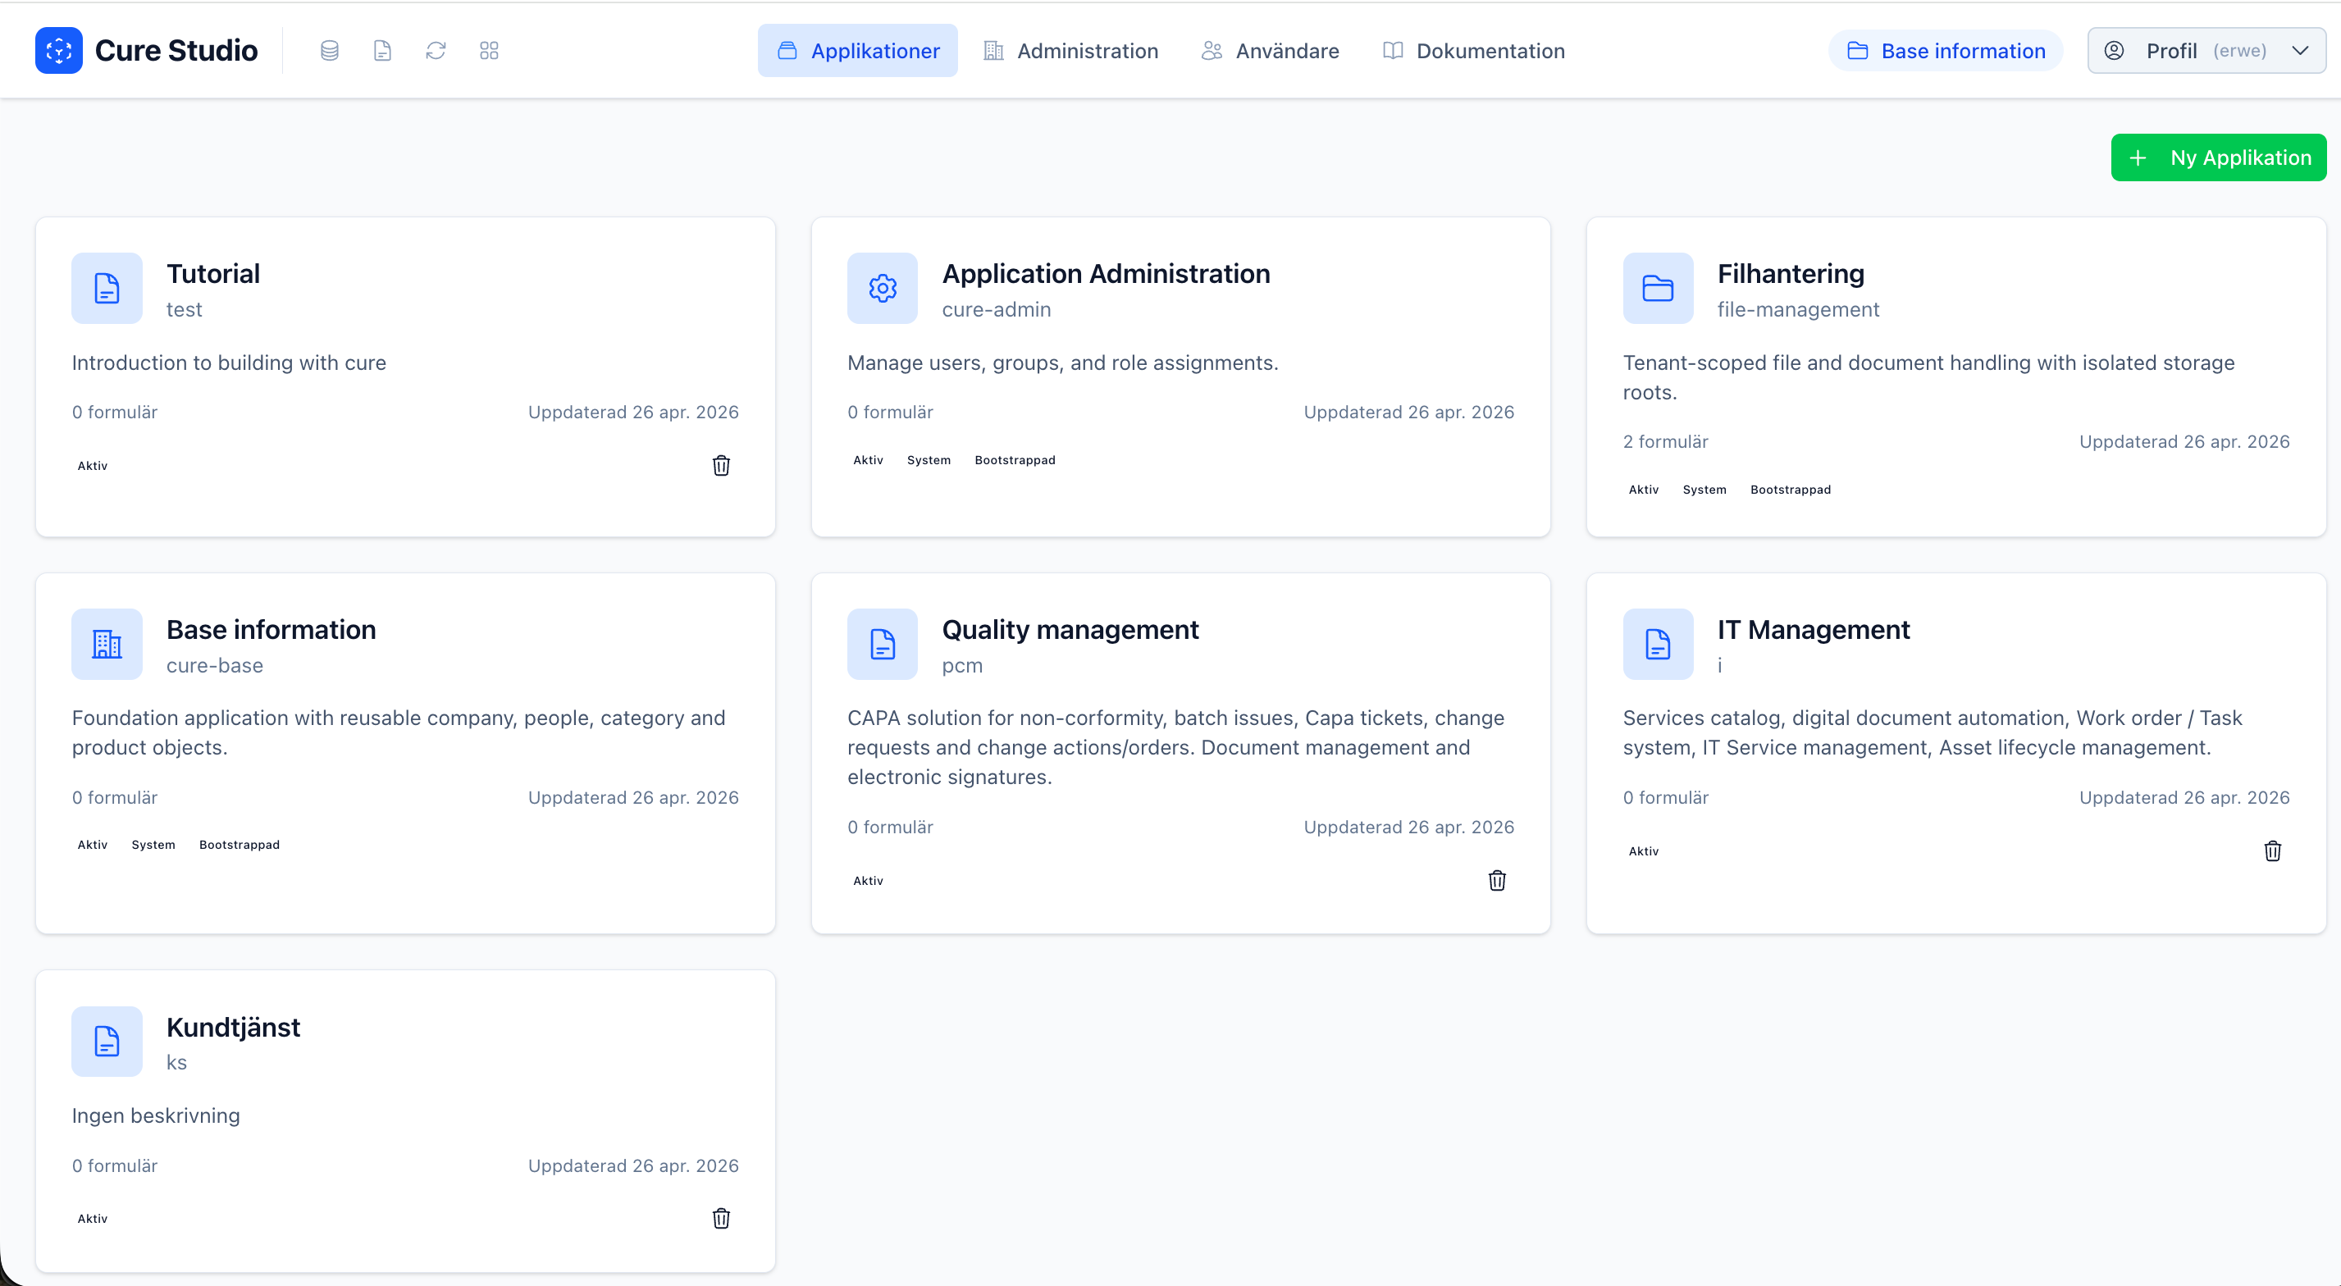Click 'Manage users, groups, and role assignments.'

coord(1062,363)
